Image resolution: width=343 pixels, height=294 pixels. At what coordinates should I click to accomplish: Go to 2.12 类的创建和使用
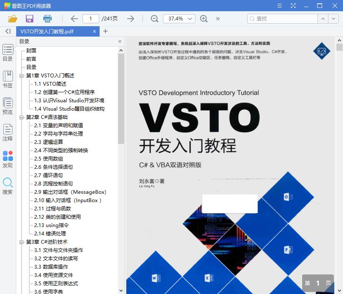point(58,217)
